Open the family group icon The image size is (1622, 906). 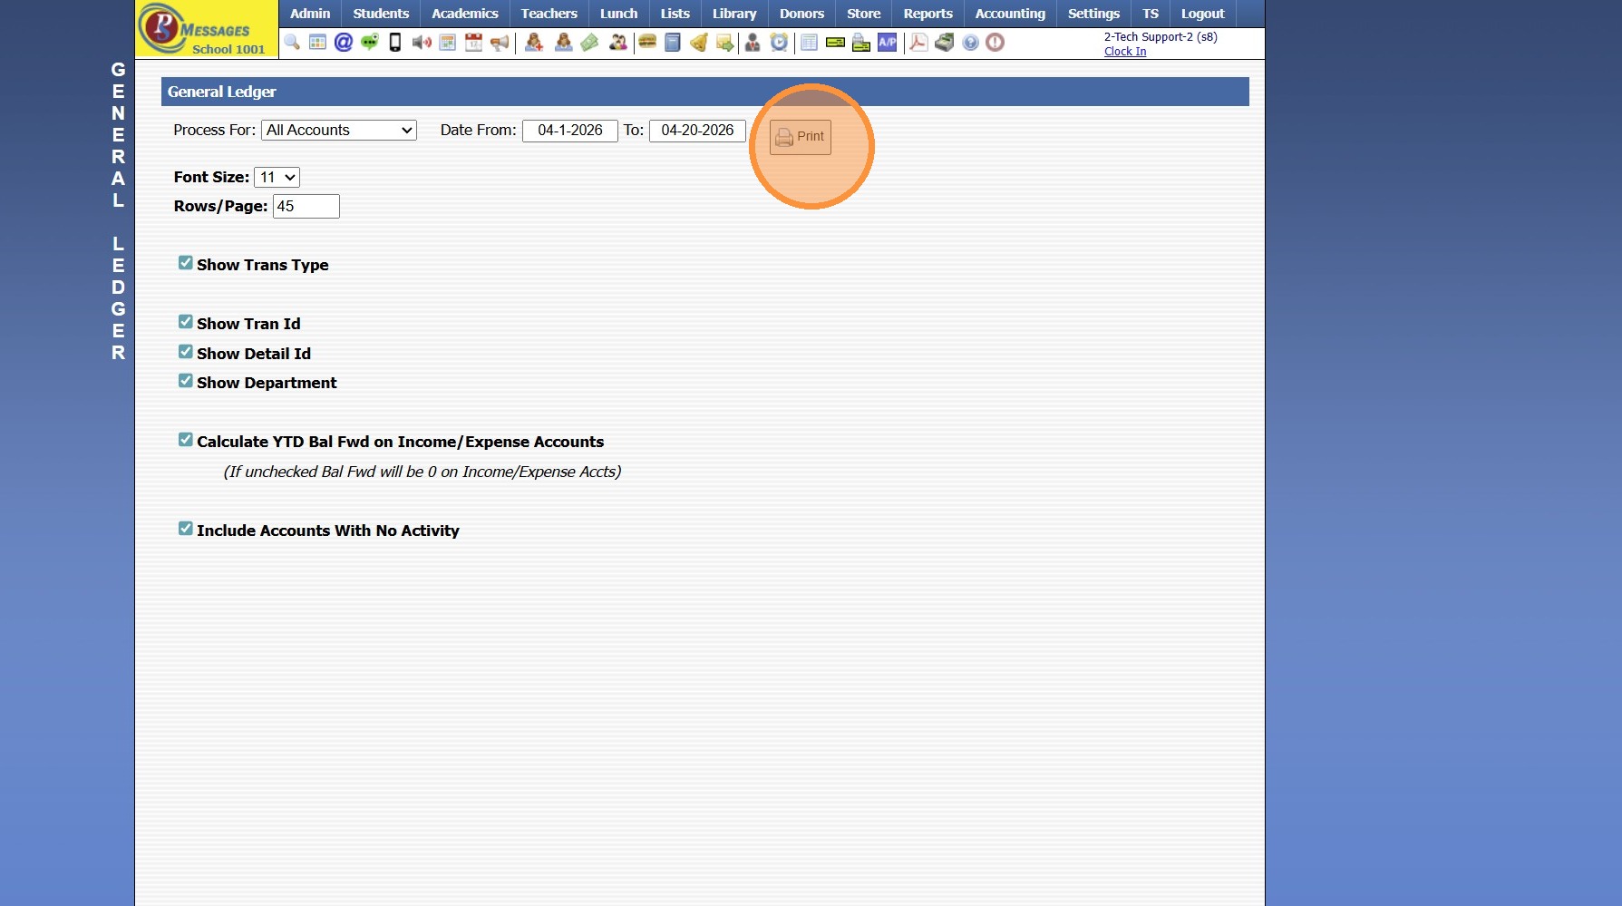click(618, 43)
